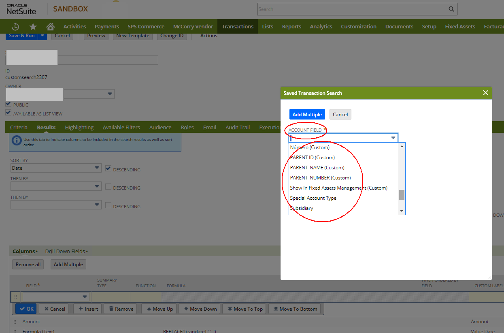Open the Setup menu

click(429, 27)
